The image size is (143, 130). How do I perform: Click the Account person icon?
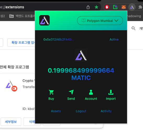point(91,92)
